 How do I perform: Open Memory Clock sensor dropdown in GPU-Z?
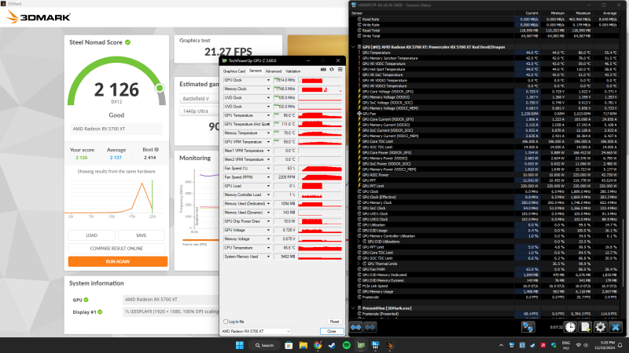[268, 89]
